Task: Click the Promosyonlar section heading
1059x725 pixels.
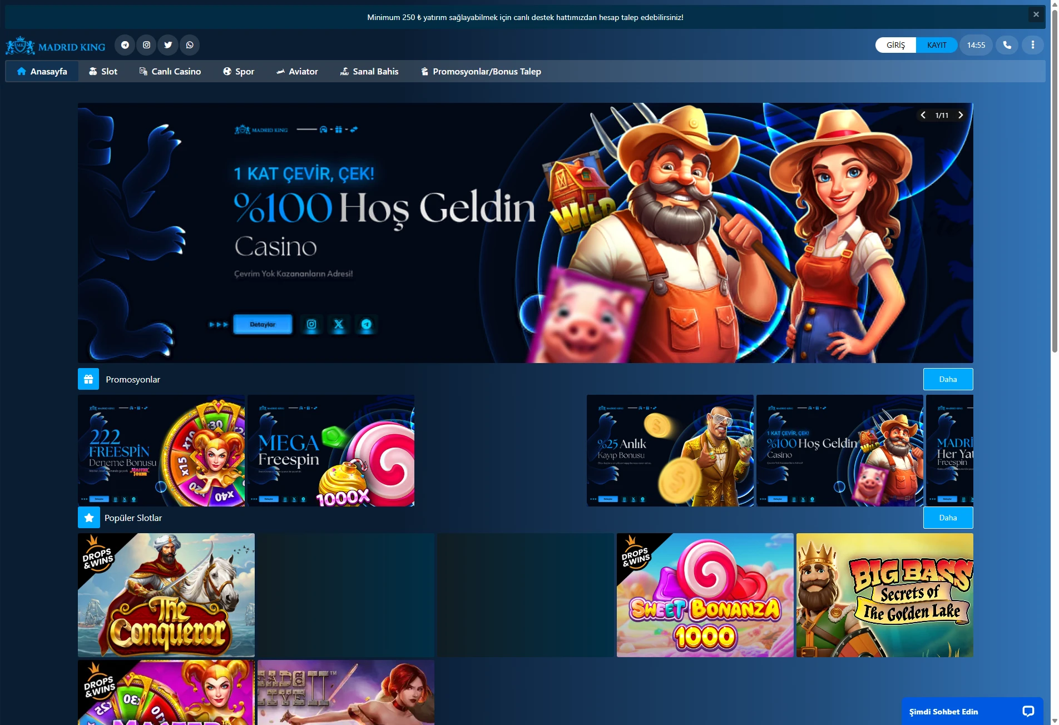Action: [133, 379]
